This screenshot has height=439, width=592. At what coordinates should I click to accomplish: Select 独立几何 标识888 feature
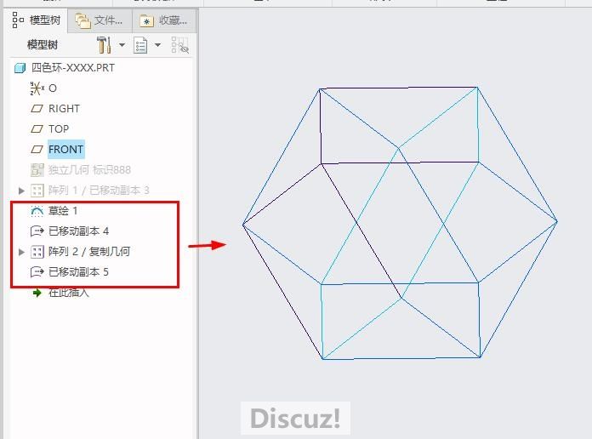(x=89, y=170)
